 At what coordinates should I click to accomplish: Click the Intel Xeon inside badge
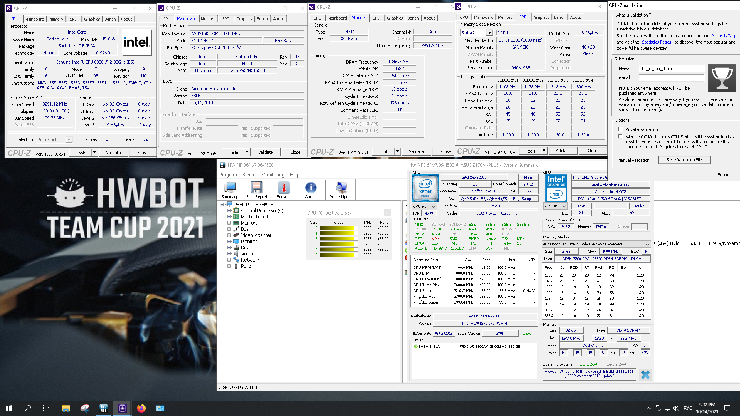point(425,188)
